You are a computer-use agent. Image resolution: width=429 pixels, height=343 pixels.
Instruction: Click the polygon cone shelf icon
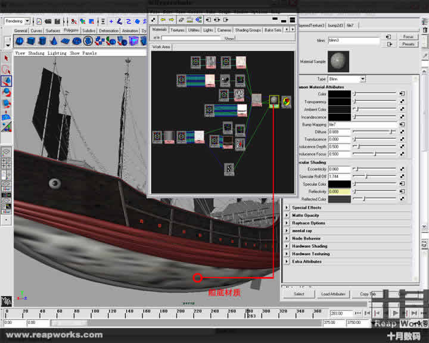53,41
